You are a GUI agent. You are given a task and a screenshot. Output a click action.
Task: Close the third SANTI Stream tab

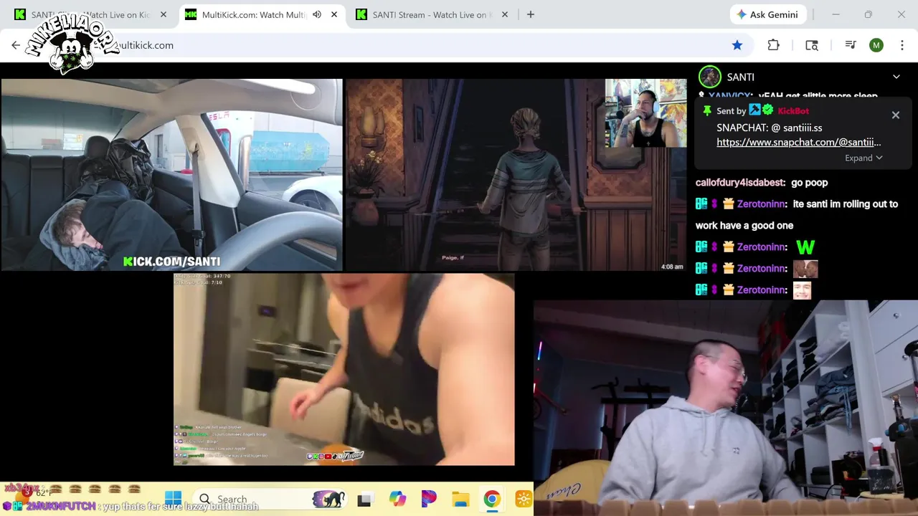click(504, 14)
